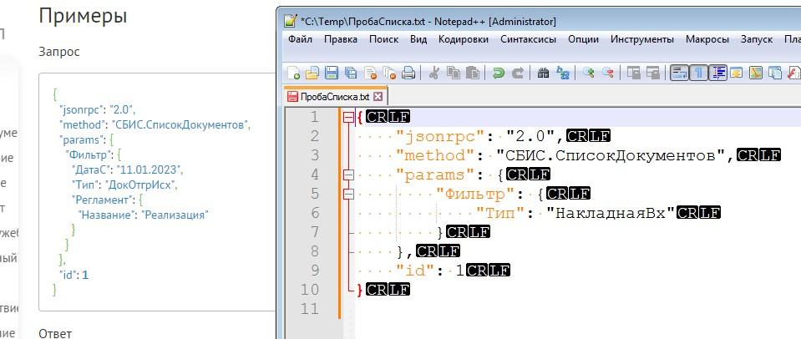Click line number 11 in the margin

tap(309, 309)
